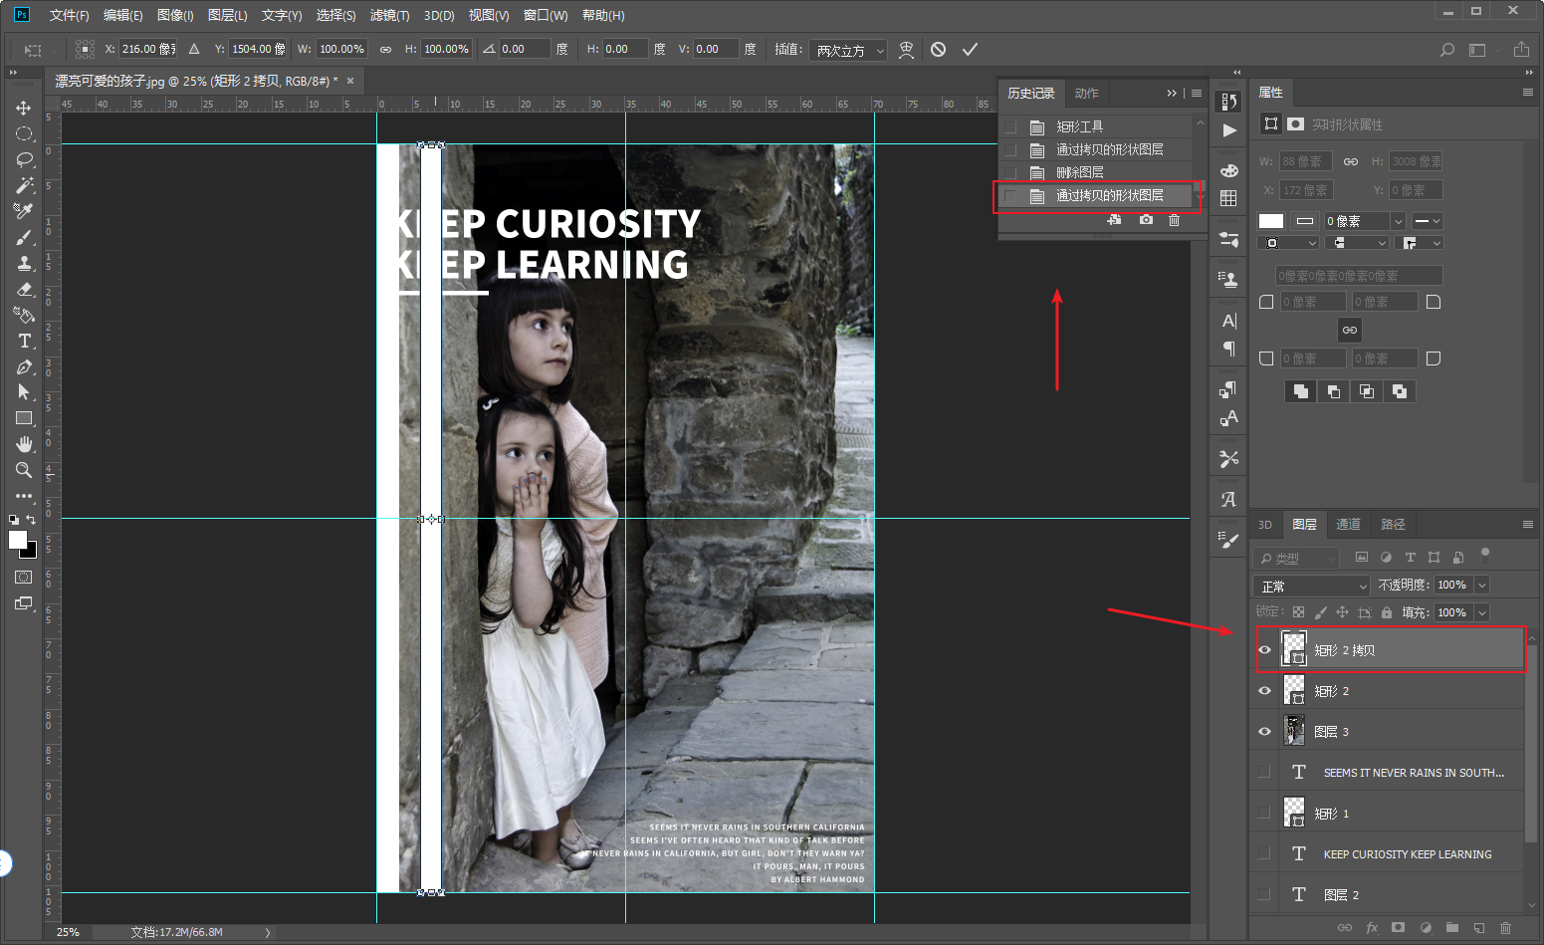Toggle Quick Mask mode icon
The width and height of the screenshot is (1544, 945).
click(24, 578)
